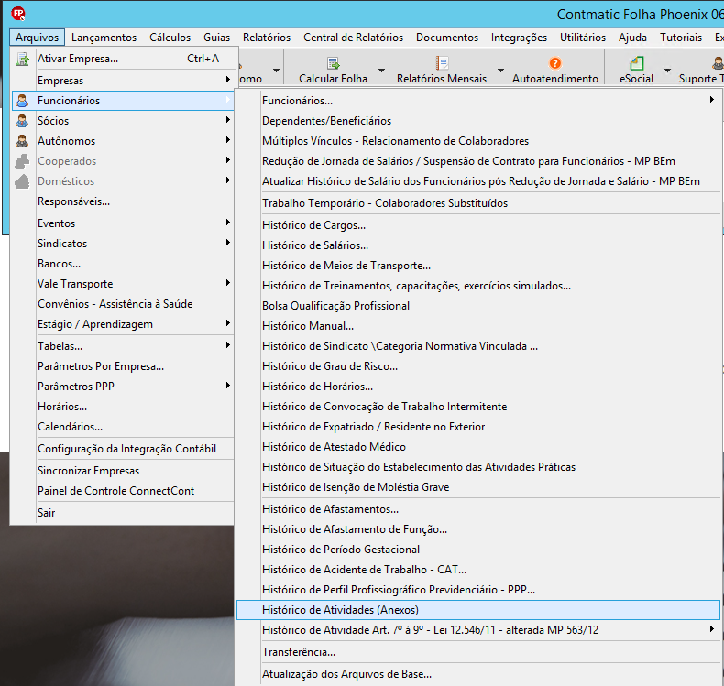Open Horários... from Arquivos menu

click(123, 407)
